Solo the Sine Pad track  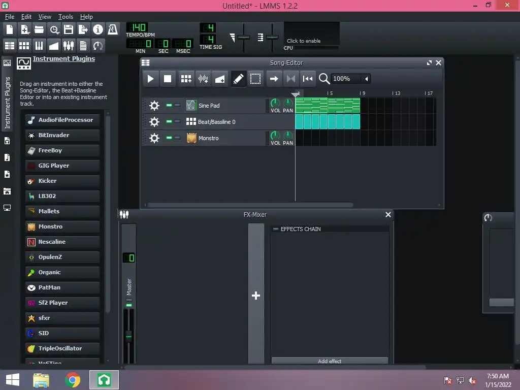(x=177, y=105)
